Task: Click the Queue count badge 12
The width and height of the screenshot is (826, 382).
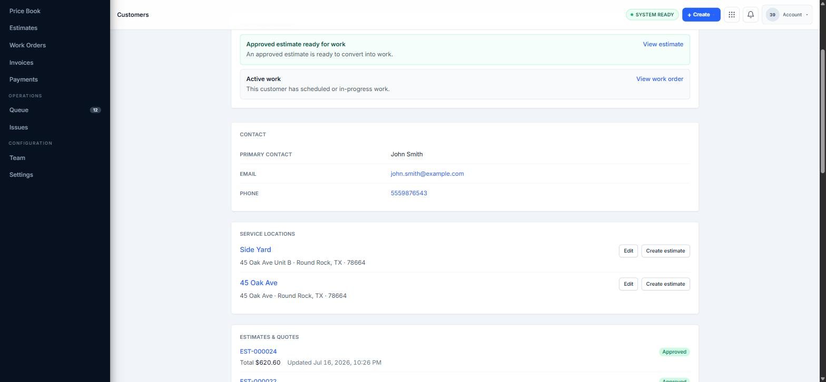Action: point(95,110)
